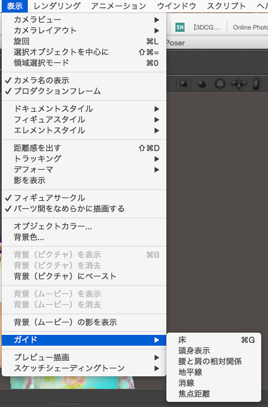Open the アニメーション menu
This screenshot has height=407, width=268.
point(119,6)
